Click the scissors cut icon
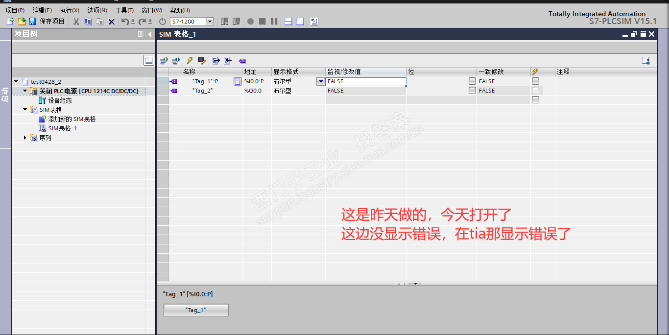 (x=76, y=22)
